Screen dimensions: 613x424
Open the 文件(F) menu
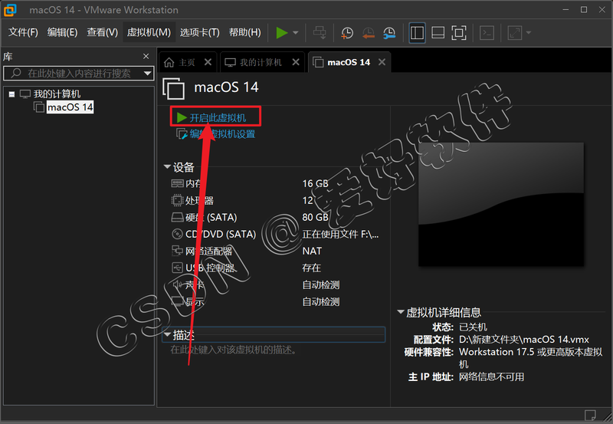point(23,32)
